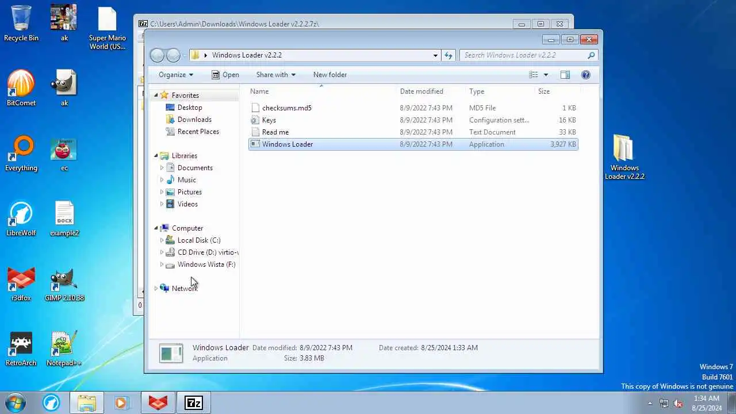This screenshot has width=736, height=414.
Task: Select the Super Mario World file icon
Action: 108,28
